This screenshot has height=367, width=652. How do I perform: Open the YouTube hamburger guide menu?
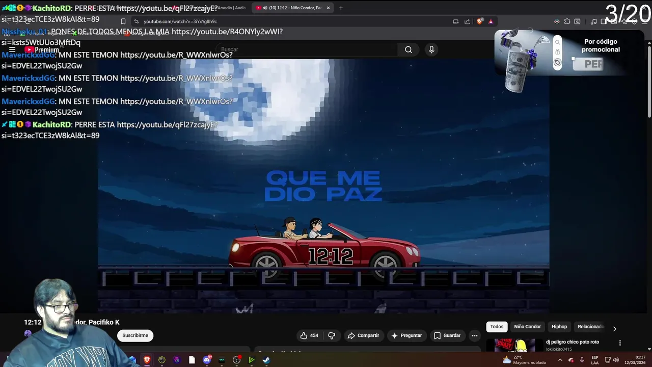[x=12, y=49]
